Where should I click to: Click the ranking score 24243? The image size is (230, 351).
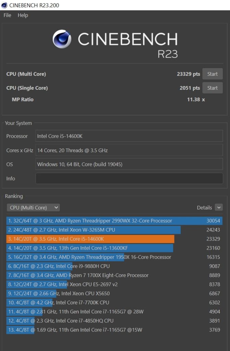[x=213, y=230]
